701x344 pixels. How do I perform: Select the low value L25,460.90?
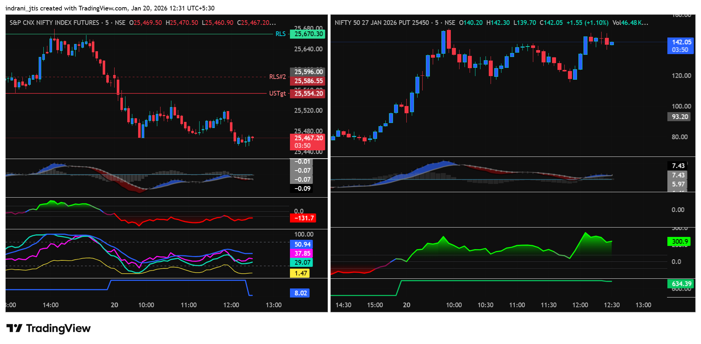pyautogui.click(x=217, y=23)
